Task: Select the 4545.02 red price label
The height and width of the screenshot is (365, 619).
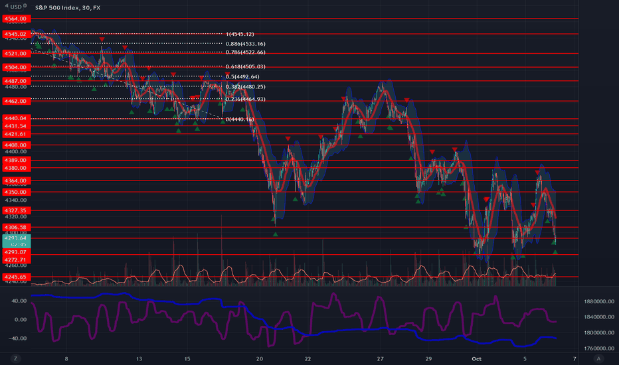Action: click(x=16, y=34)
